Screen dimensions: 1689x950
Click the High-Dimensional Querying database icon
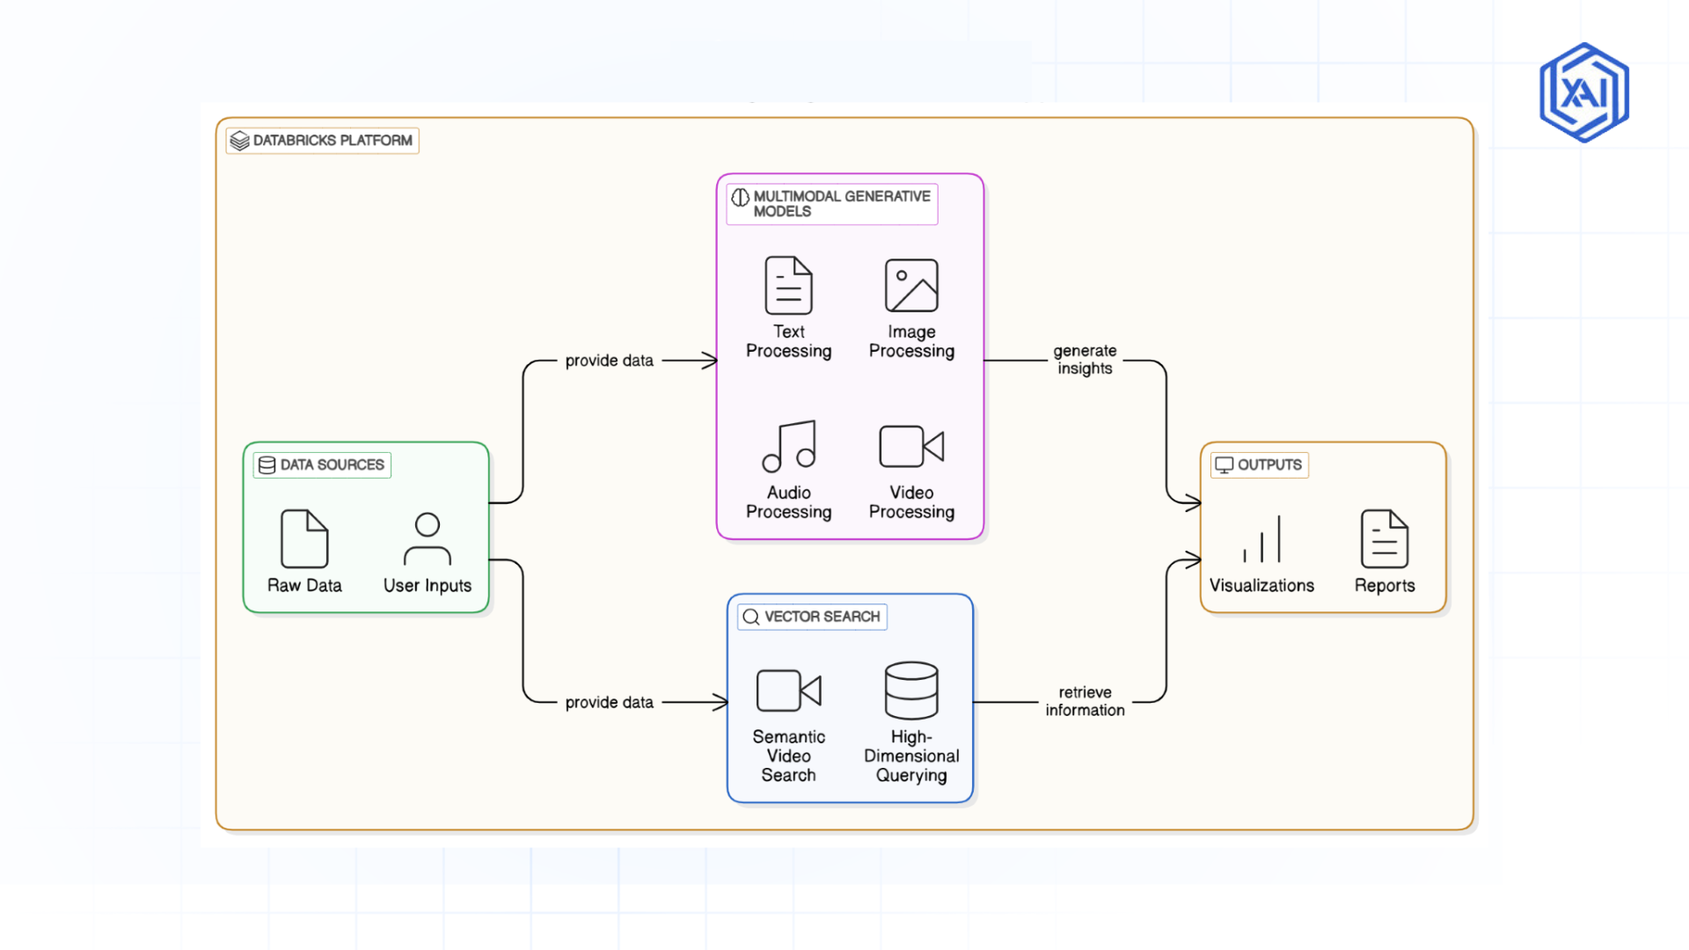coord(911,690)
